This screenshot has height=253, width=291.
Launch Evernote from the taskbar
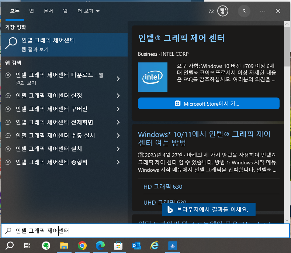point(46,246)
